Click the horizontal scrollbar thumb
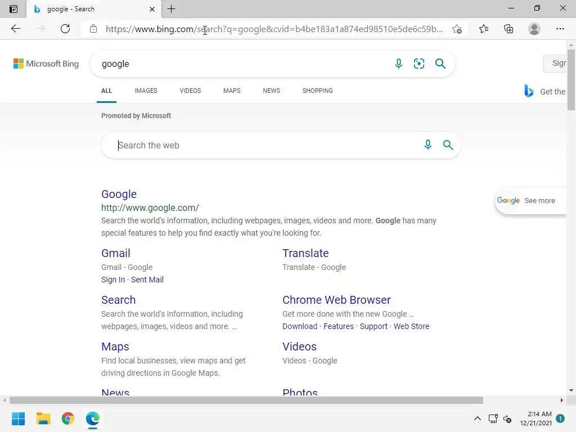The width and height of the screenshot is (576, 432). pos(246,400)
